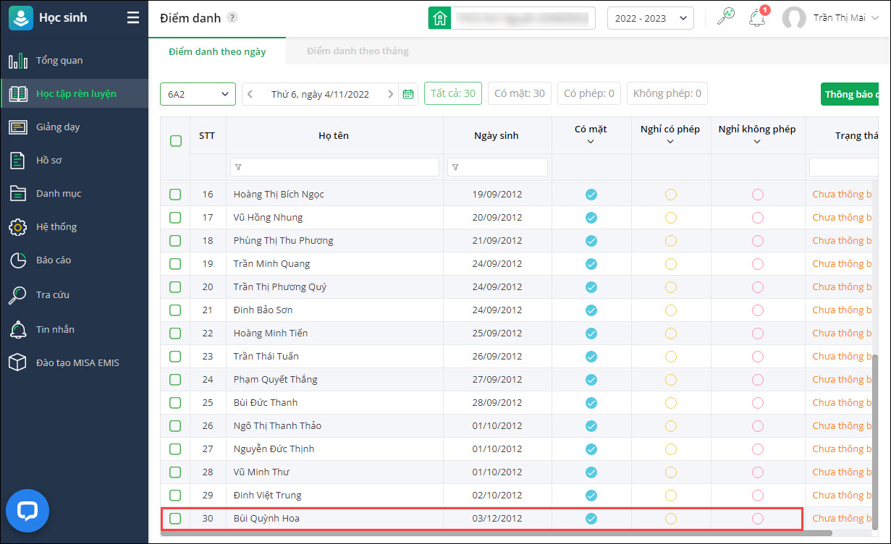This screenshot has height=544, width=891.
Task: Mark Vũ Hồng Nhung as Nghỉ không phép
Action: coord(757,217)
